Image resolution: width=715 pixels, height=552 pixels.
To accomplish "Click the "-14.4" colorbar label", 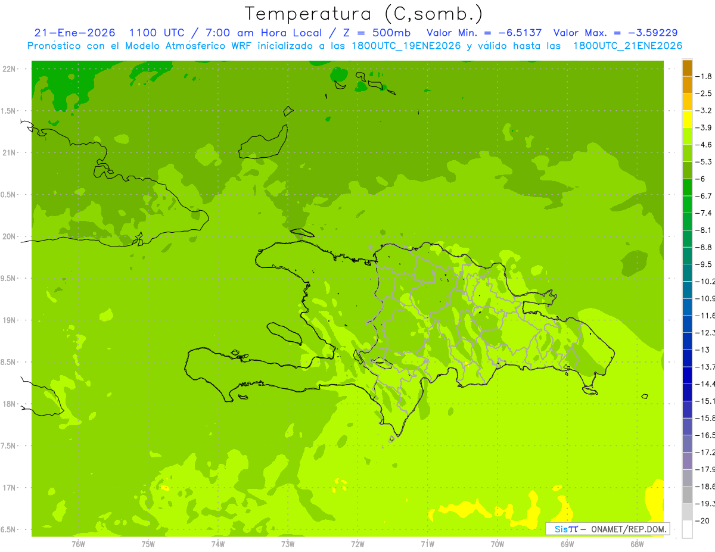I will pos(705,383).
